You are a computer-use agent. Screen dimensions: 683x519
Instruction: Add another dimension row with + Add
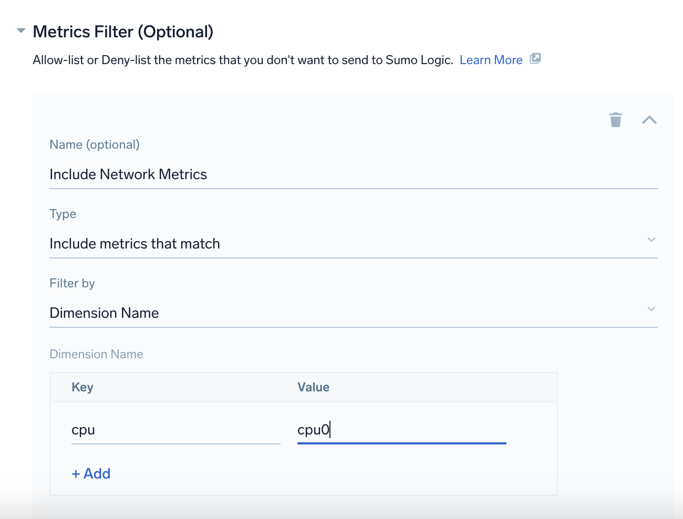coord(91,474)
